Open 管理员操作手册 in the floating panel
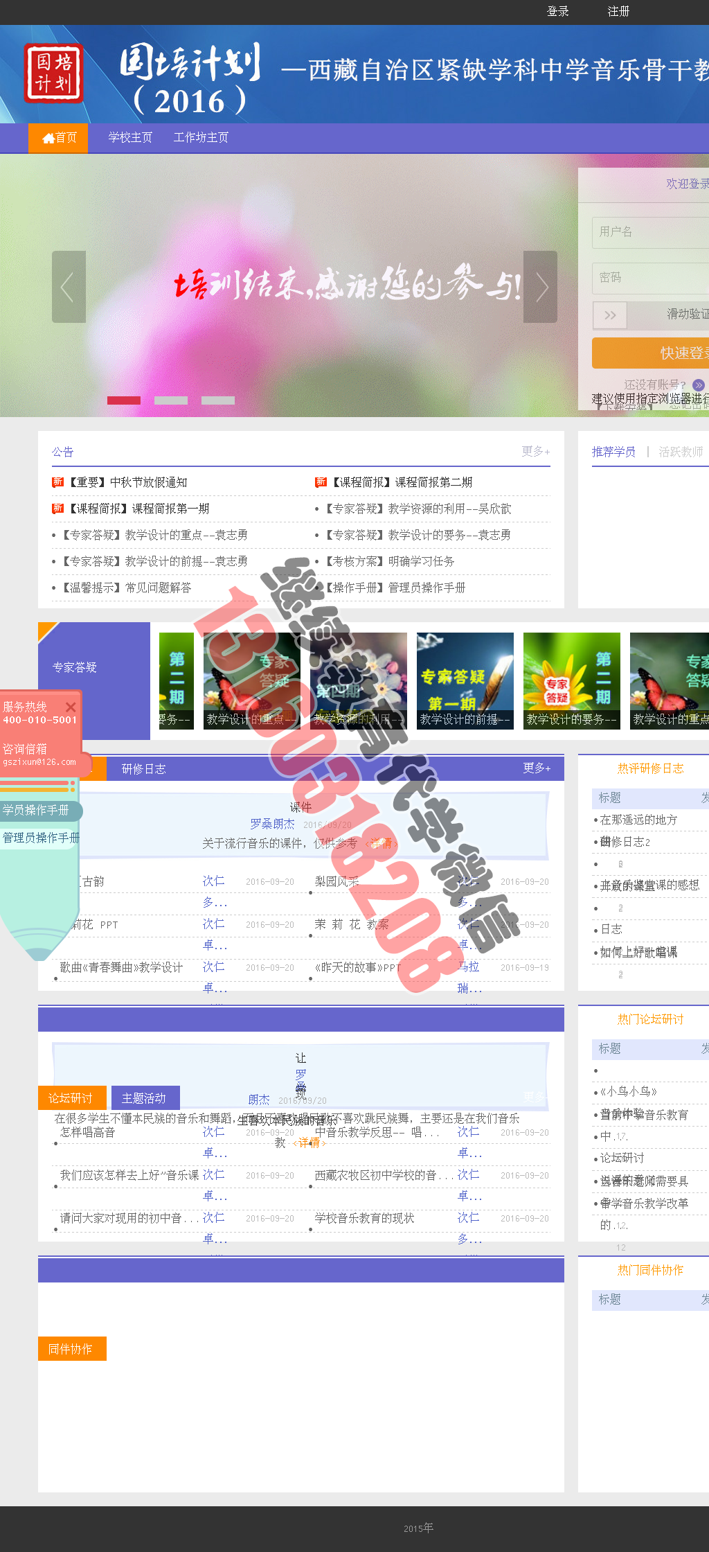The width and height of the screenshot is (709, 1552). pos(40,838)
